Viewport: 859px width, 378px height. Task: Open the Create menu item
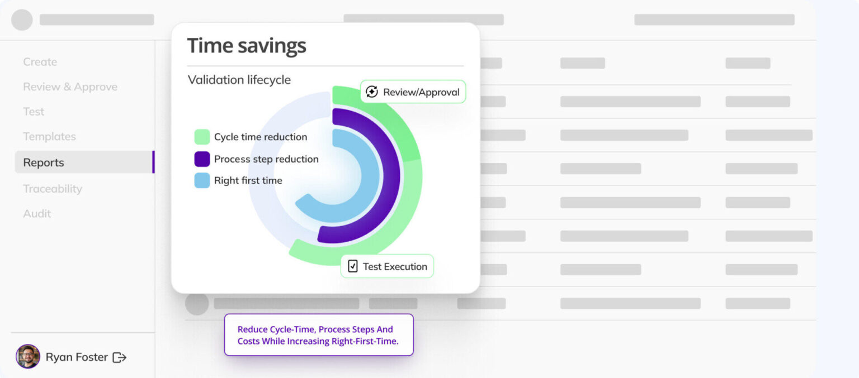coord(40,62)
